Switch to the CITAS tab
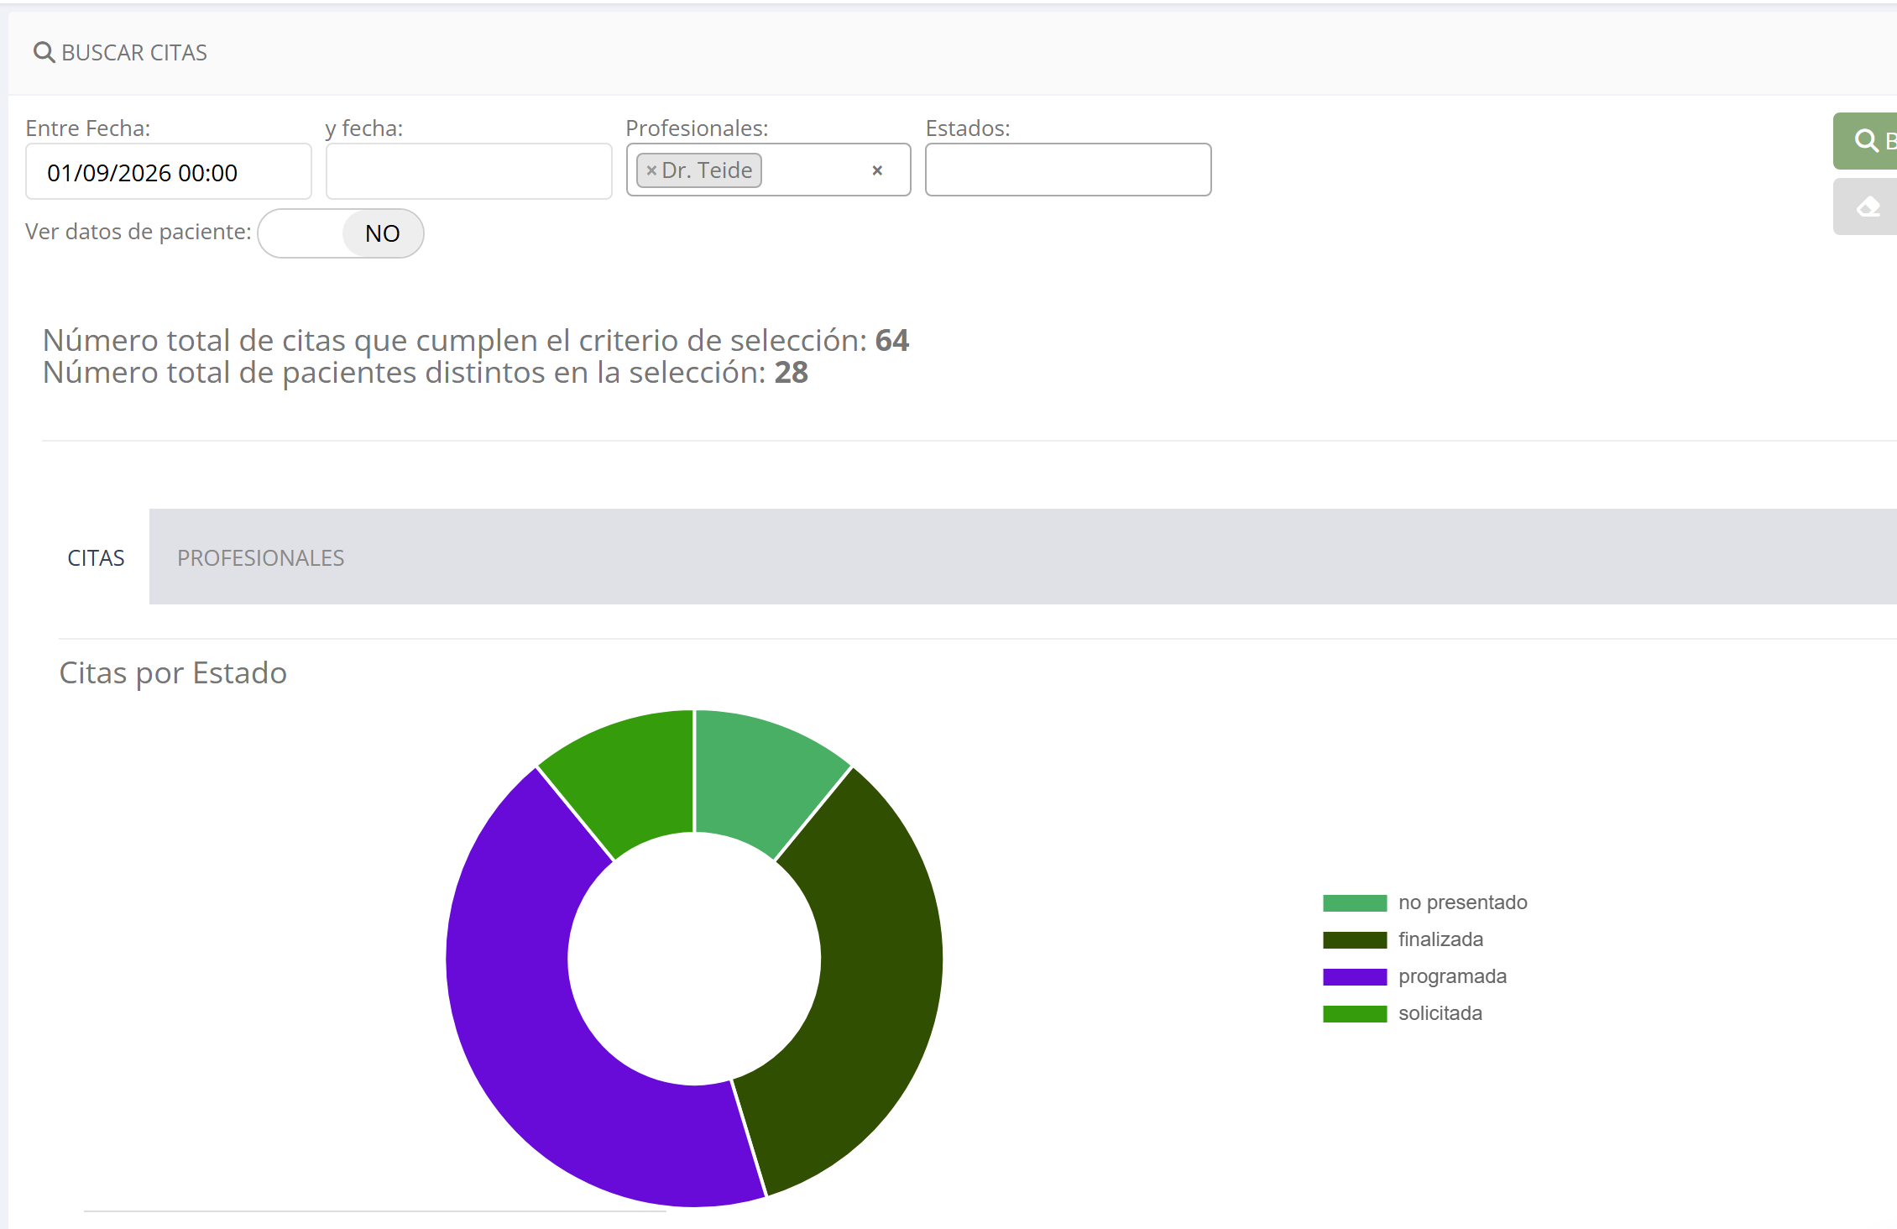 tap(96, 557)
